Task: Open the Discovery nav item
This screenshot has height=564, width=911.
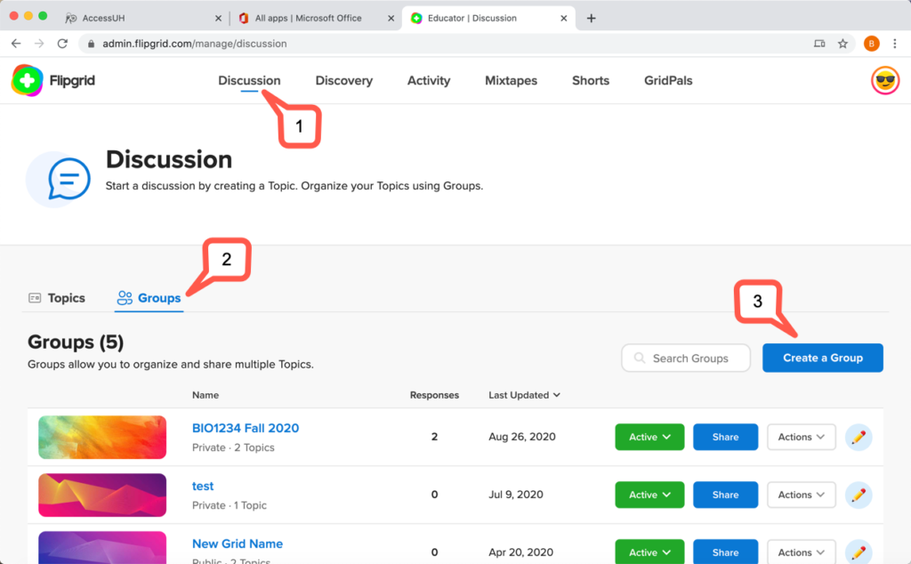Action: pos(344,81)
